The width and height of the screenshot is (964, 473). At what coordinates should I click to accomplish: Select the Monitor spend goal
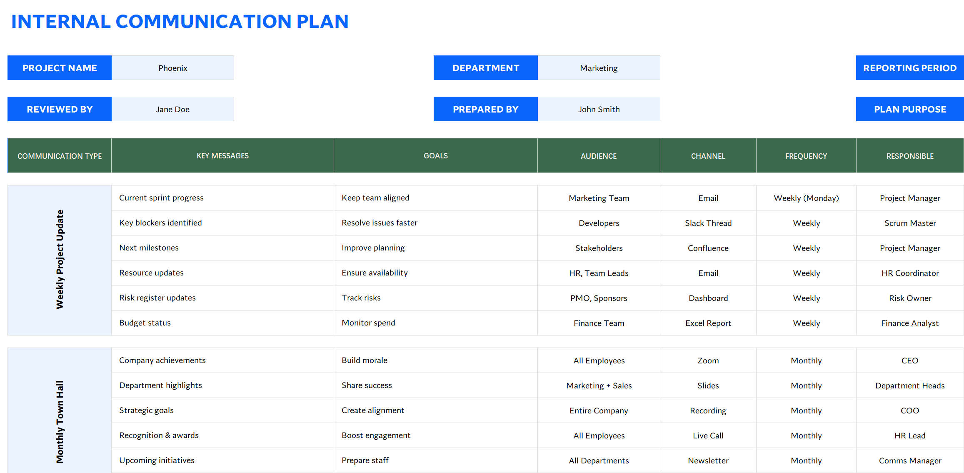coord(436,323)
